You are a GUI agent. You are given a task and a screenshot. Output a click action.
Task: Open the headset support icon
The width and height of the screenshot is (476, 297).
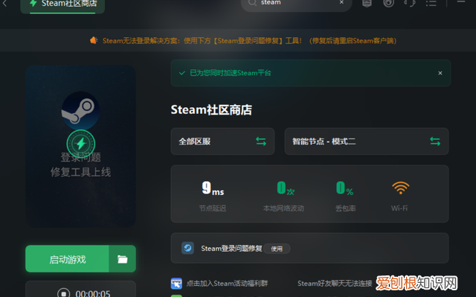click(410, 3)
